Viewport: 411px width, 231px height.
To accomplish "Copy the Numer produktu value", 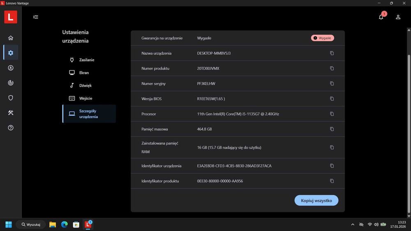I will tap(332, 68).
